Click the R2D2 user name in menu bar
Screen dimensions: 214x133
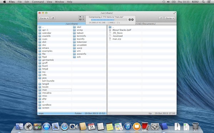pyautogui.click(x=195, y=2)
